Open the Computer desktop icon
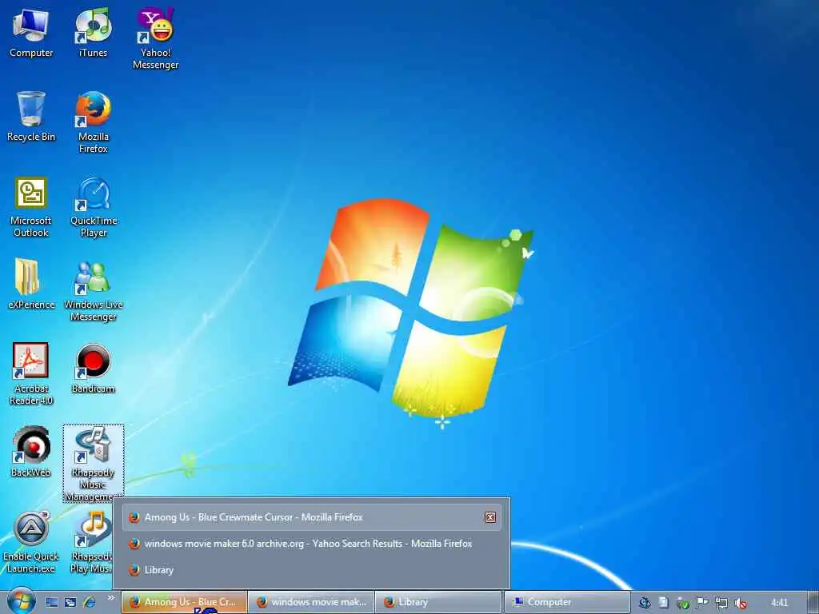This screenshot has height=614, width=819. pos(31,32)
